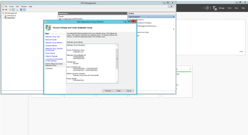Minimize the inner MMC child window
The width and height of the screenshot is (248, 135).
click(x=169, y=6)
